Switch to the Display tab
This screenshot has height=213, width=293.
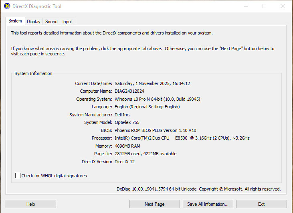tap(34, 22)
